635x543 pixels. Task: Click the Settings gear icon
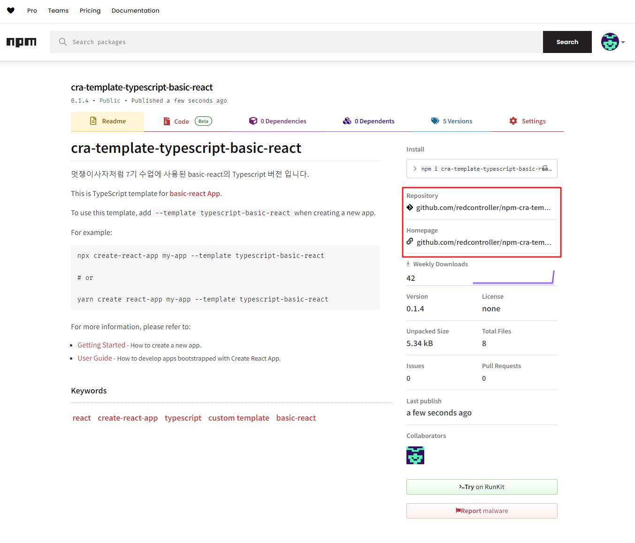[x=513, y=121]
